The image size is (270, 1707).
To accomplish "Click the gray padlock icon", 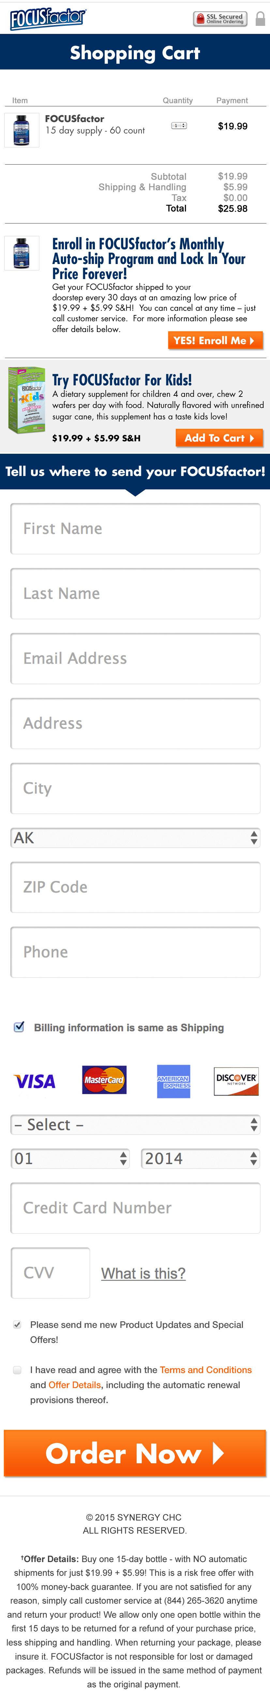I will point(260,19).
